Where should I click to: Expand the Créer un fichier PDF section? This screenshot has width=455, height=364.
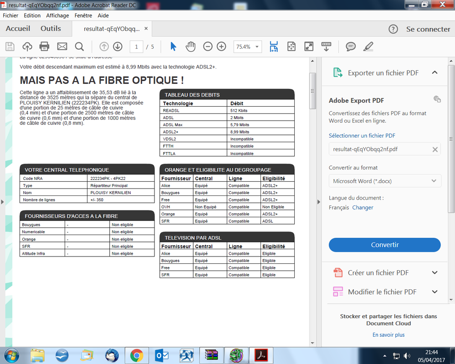click(435, 273)
